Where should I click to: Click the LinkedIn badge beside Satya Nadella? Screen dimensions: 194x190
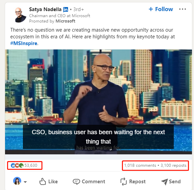pos(66,9)
